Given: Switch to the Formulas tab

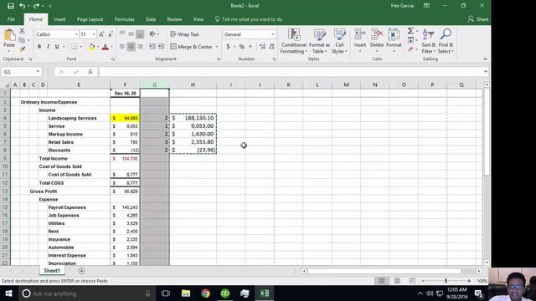Looking at the screenshot, I should coord(124,19).
